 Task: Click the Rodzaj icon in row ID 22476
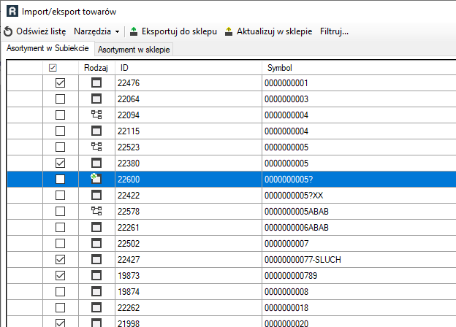coord(96,82)
